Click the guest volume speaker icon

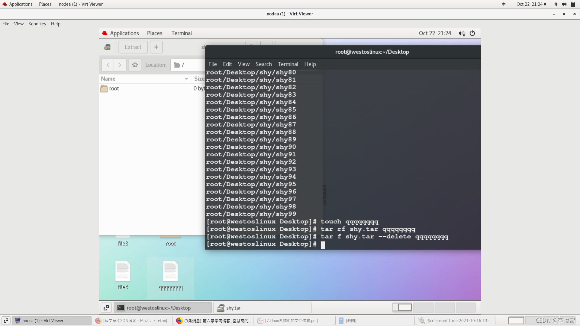pyautogui.click(x=462, y=33)
